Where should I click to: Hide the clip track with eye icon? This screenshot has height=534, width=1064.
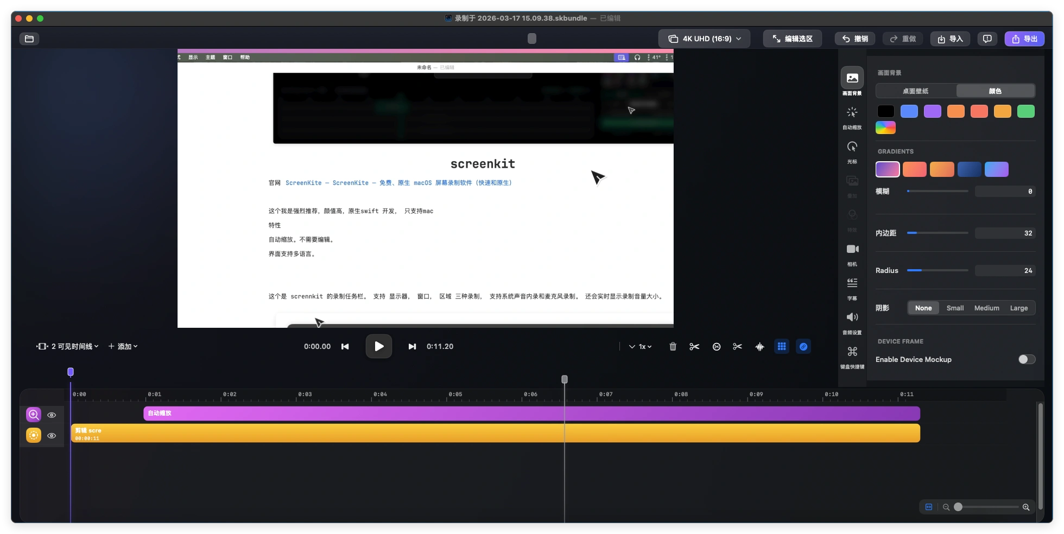pos(52,436)
